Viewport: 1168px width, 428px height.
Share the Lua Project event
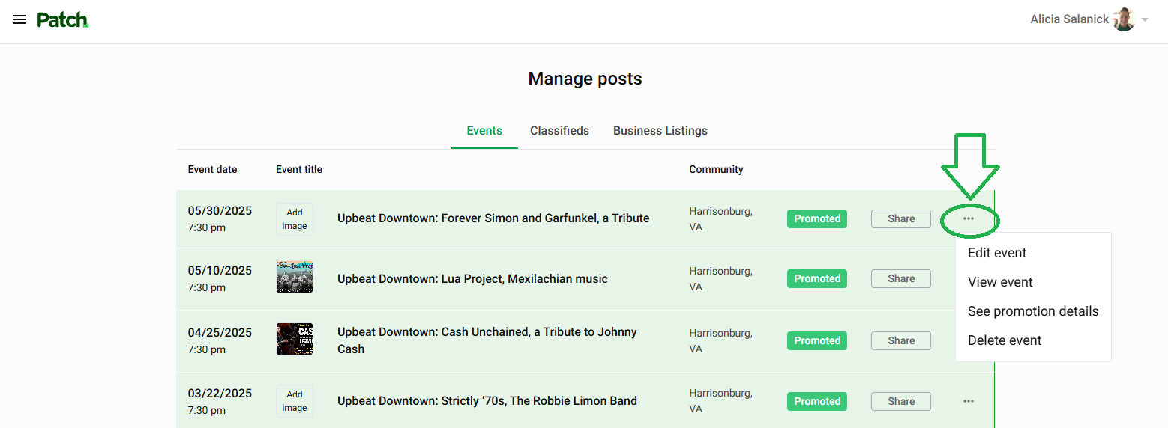click(x=901, y=278)
